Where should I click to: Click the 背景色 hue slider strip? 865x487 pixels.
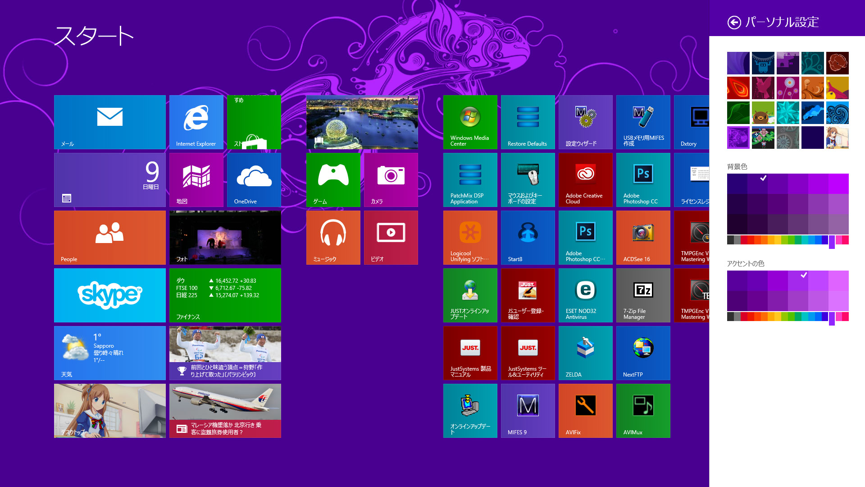pos(788,240)
